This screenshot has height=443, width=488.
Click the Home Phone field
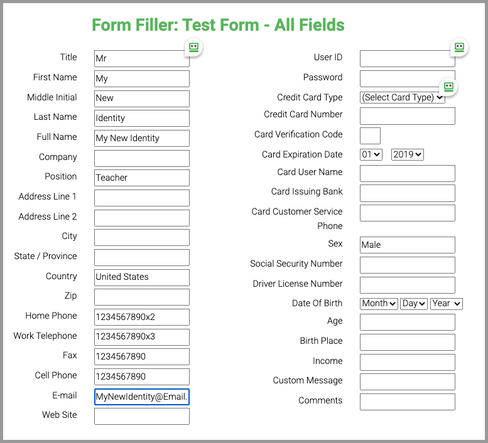tap(141, 317)
